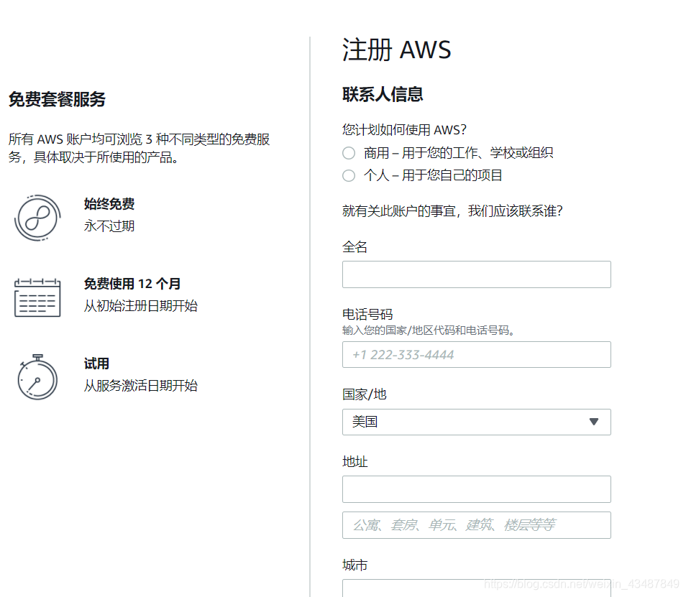Image resolution: width=686 pixels, height=597 pixels.
Task: Click the 永不过期 subtitle text
Action: point(109,226)
